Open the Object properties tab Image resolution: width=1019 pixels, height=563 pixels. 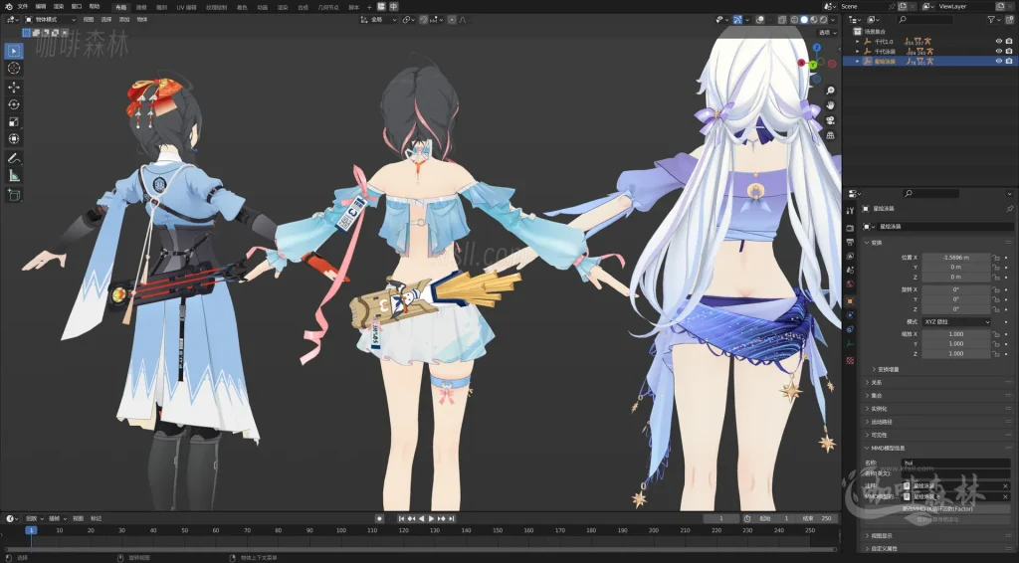point(850,301)
